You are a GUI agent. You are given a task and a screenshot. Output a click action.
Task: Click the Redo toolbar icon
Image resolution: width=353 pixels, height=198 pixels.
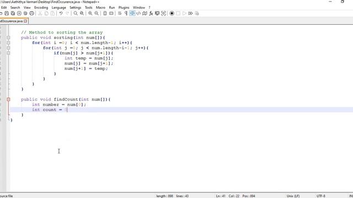(67, 13)
